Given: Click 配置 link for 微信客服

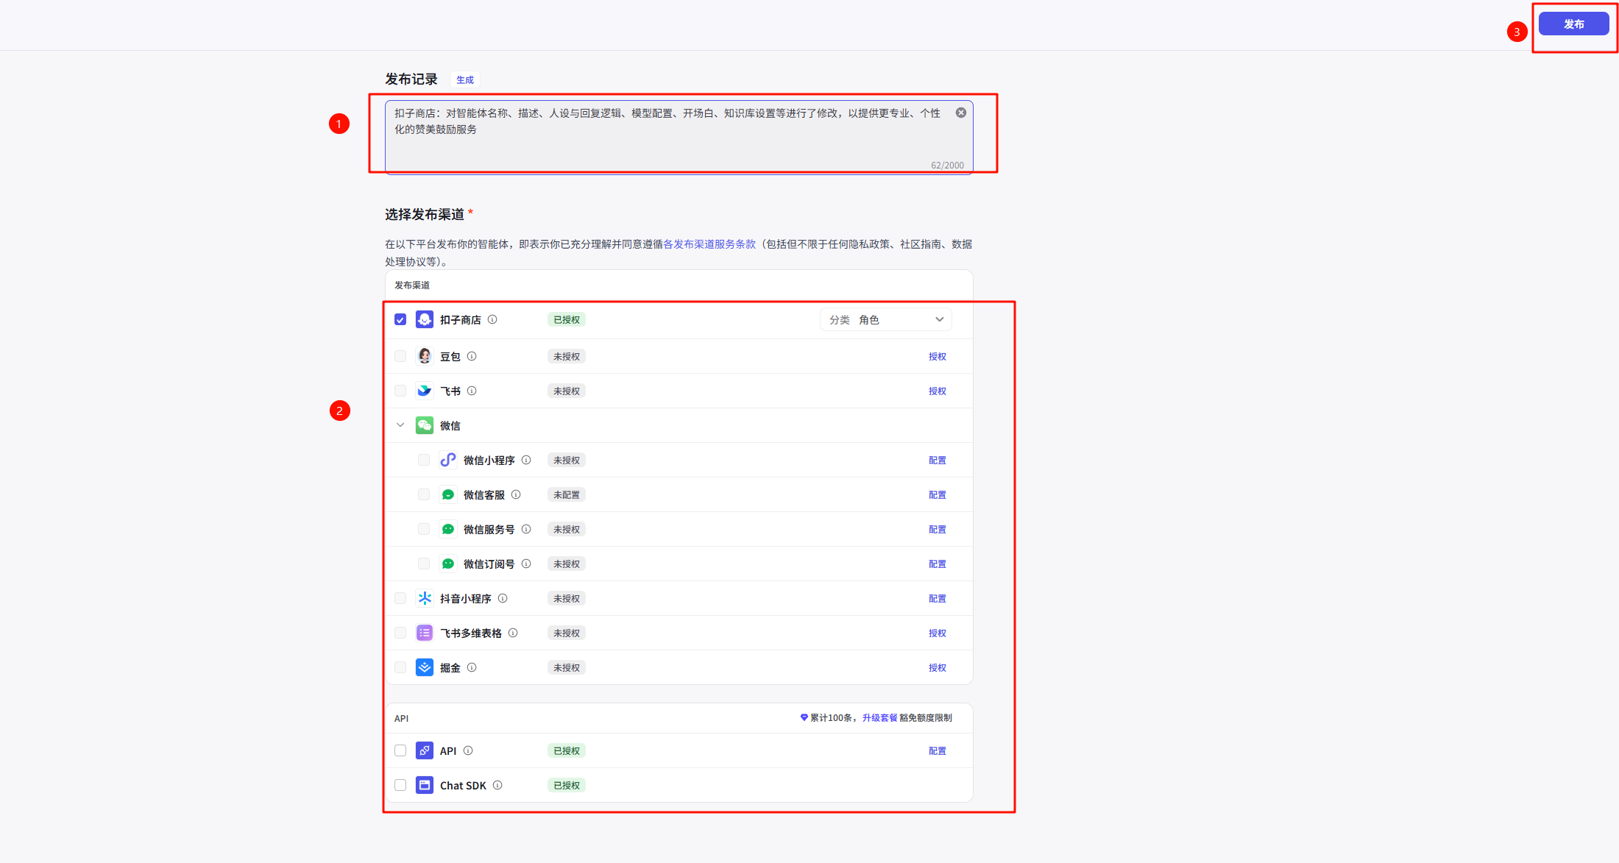Looking at the screenshot, I should [x=937, y=494].
